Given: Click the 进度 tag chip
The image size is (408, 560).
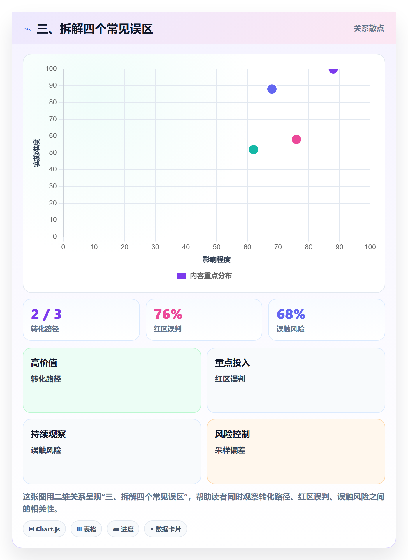Looking at the screenshot, I should pos(123,529).
